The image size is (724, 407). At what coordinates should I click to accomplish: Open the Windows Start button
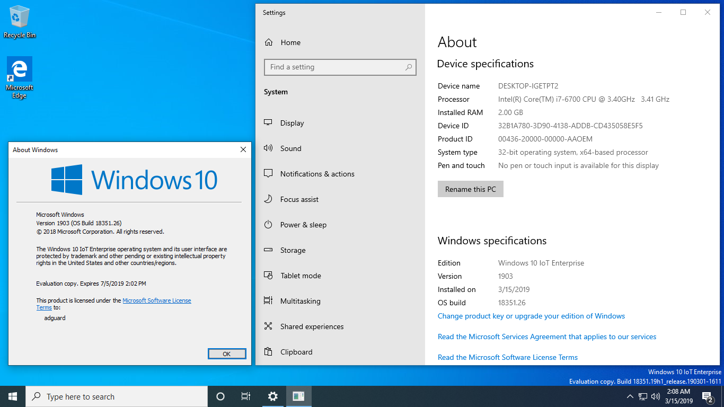click(x=13, y=396)
